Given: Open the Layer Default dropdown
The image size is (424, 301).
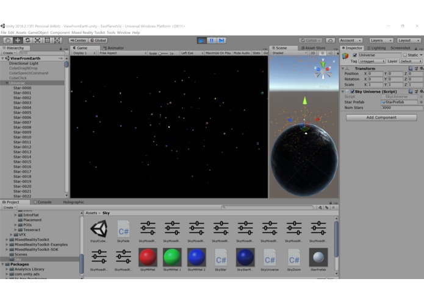Looking at the screenshot, I should pos(411,62).
